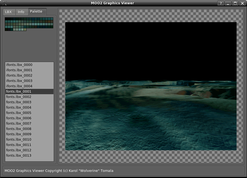The image size is (247, 178).
Task: Click the copyright status bar text
Action: [x=59, y=171]
